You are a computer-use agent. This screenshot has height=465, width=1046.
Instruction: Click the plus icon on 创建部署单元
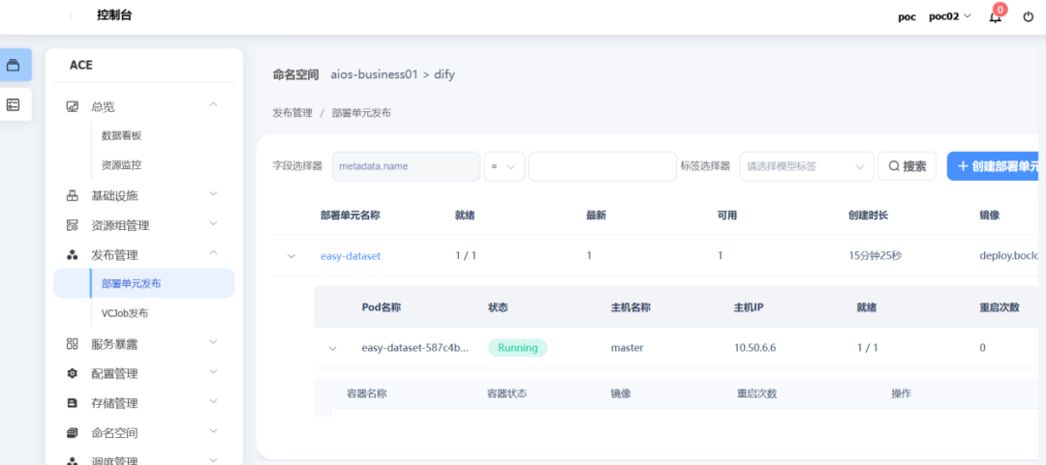point(963,166)
